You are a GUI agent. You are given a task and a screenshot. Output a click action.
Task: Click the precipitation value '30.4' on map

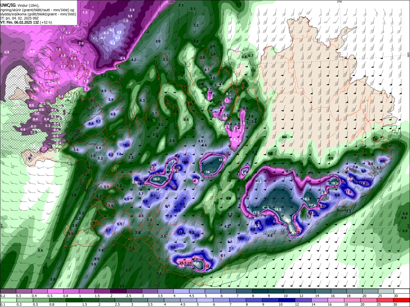coord(195,264)
